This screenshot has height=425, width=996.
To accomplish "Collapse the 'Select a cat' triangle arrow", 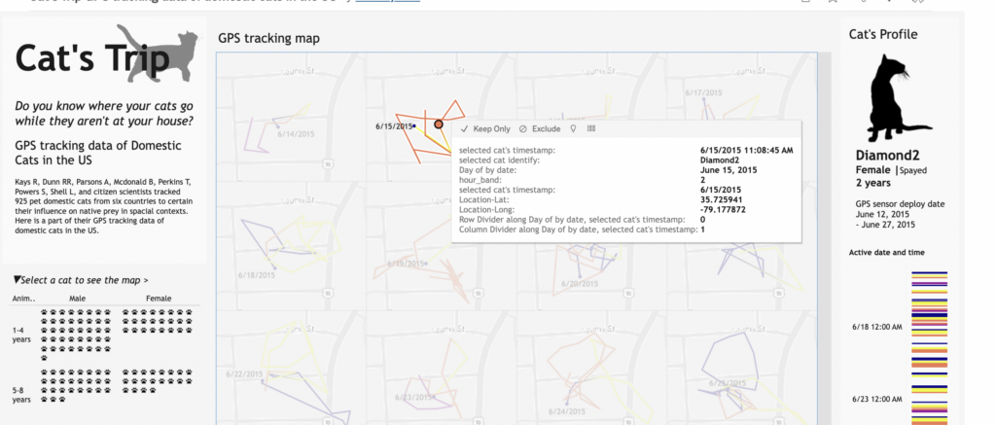I will pos(16,280).
